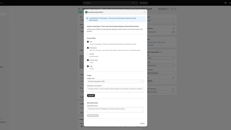Untick the Product type source field checkbox
The width and height of the screenshot is (231, 130).
tap(88, 60)
